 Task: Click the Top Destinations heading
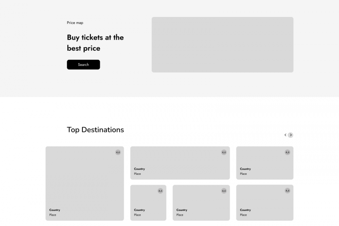95,129
